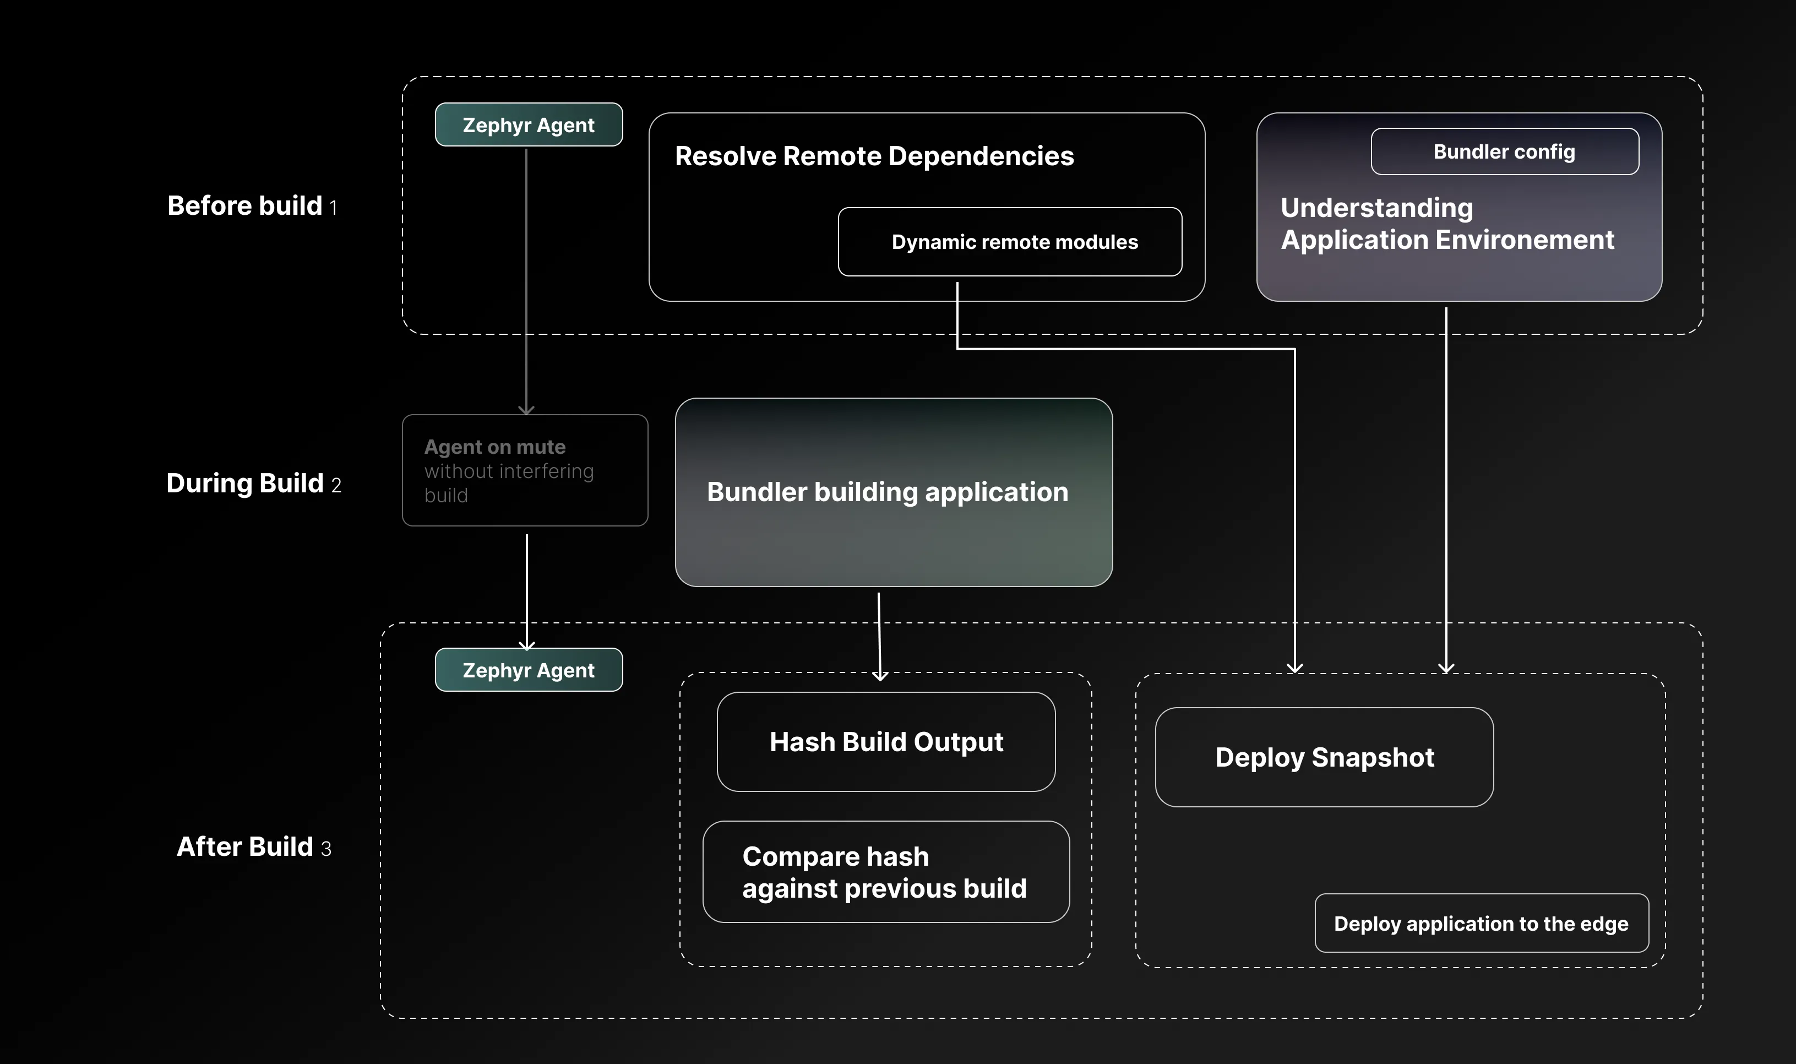
Task: Click the Dynamic remote modules box
Action: (1009, 242)
